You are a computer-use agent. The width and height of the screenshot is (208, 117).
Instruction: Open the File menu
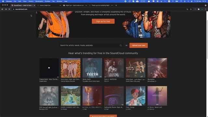[x=15, y=1]
